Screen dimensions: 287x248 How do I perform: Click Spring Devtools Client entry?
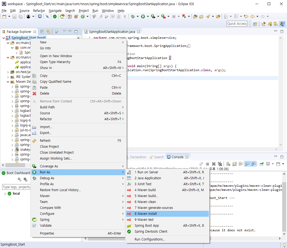(x=167, y=231)
